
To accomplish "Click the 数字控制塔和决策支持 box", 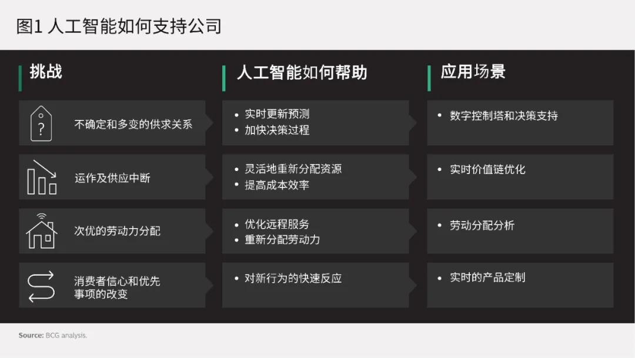I will [x=520, y=122].
